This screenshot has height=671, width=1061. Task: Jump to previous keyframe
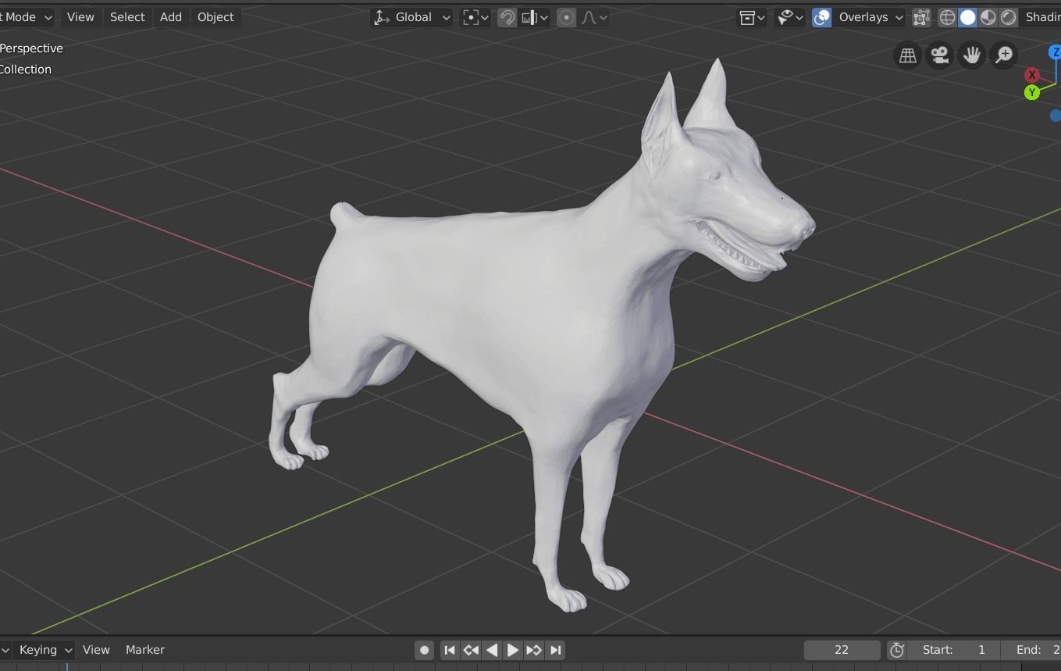tap(471, 650)
